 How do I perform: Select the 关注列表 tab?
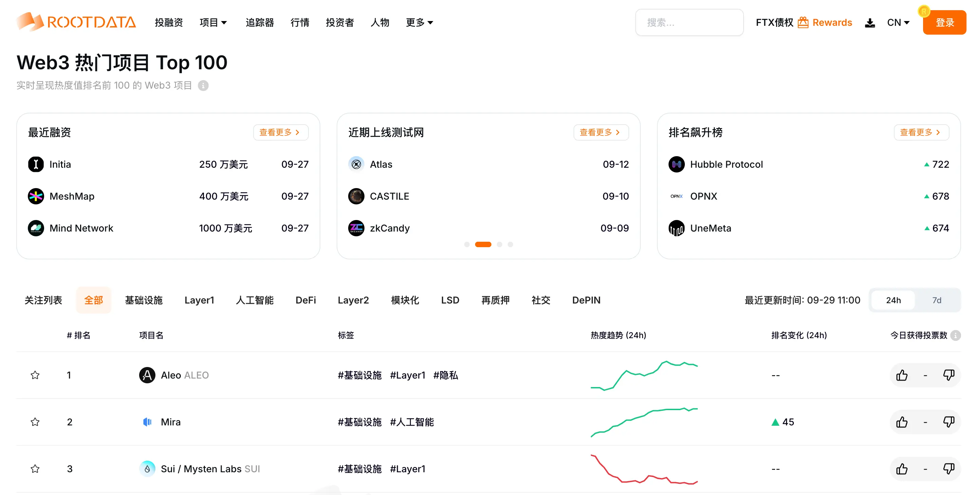43,300
